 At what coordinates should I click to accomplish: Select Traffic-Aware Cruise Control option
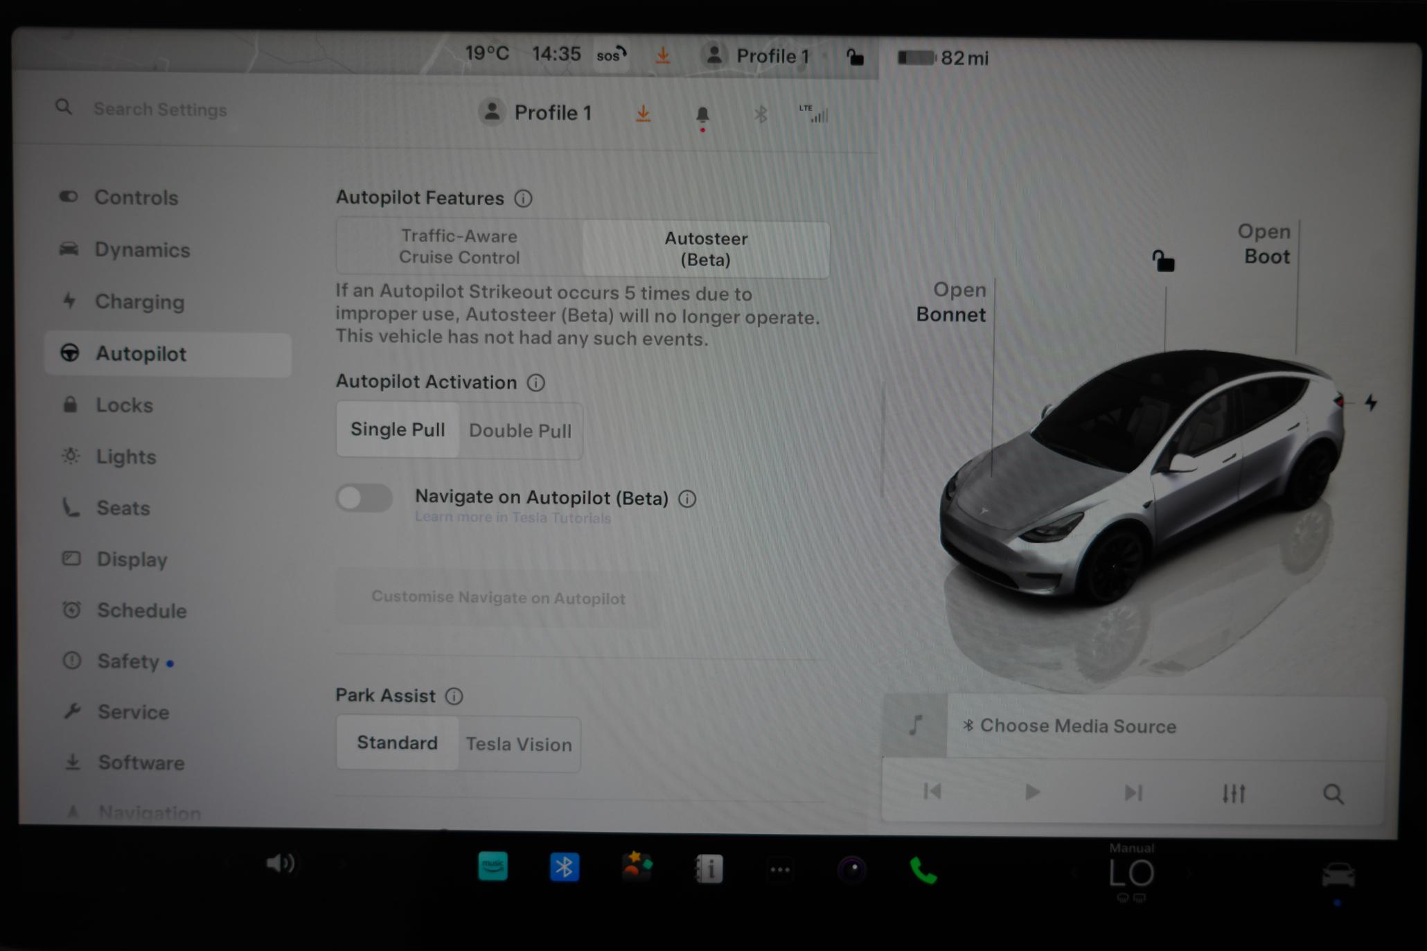pos(459,247)
